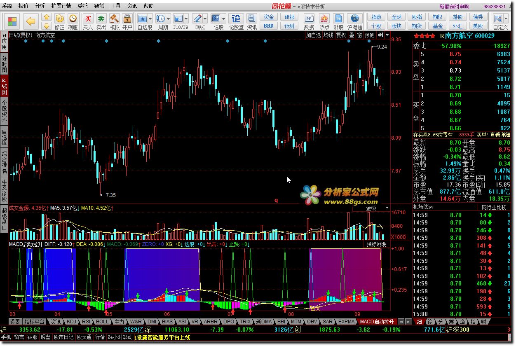Screen dimensions: 516x346
Task: Toggle the 复权 price adjustment button
Action: point(341,35)
